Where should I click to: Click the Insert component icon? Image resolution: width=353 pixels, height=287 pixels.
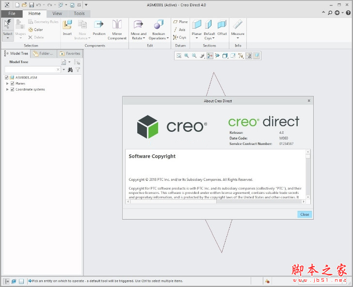pyautogui.click(x=67, y=28)
